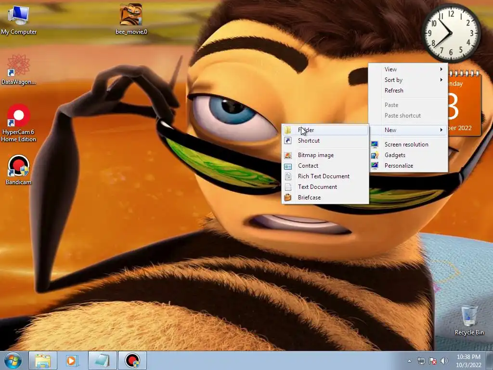
Task: Choose Contact in the New submenu
Action: 325,166
